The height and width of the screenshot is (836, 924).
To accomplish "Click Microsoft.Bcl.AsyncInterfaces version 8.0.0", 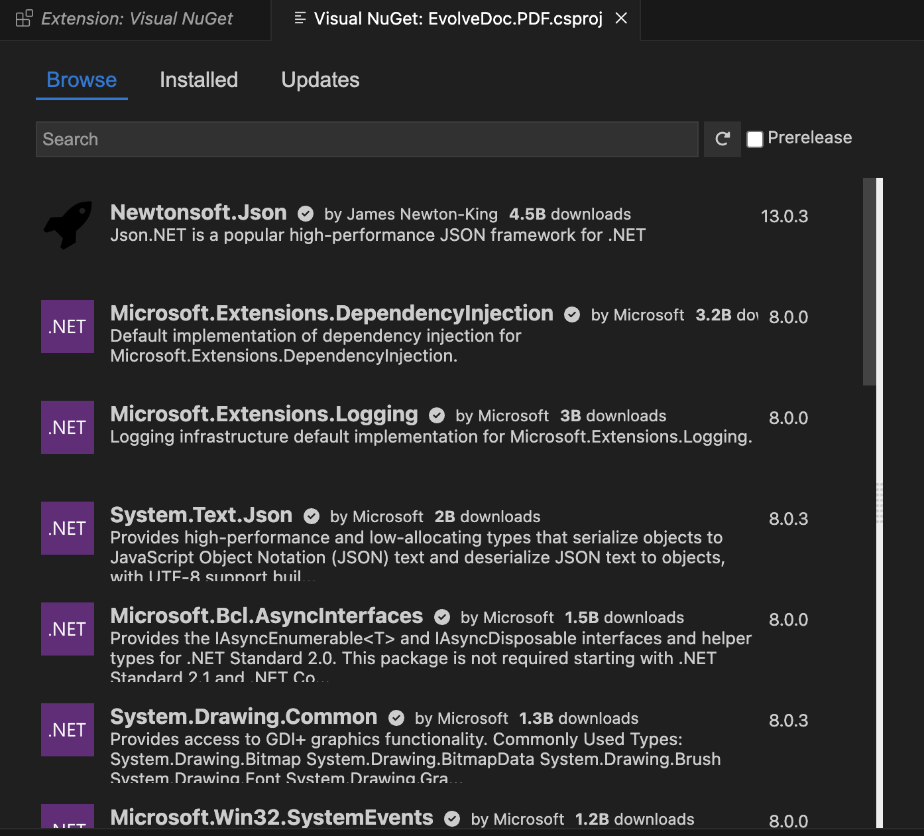I will click(x=788, y=620).
